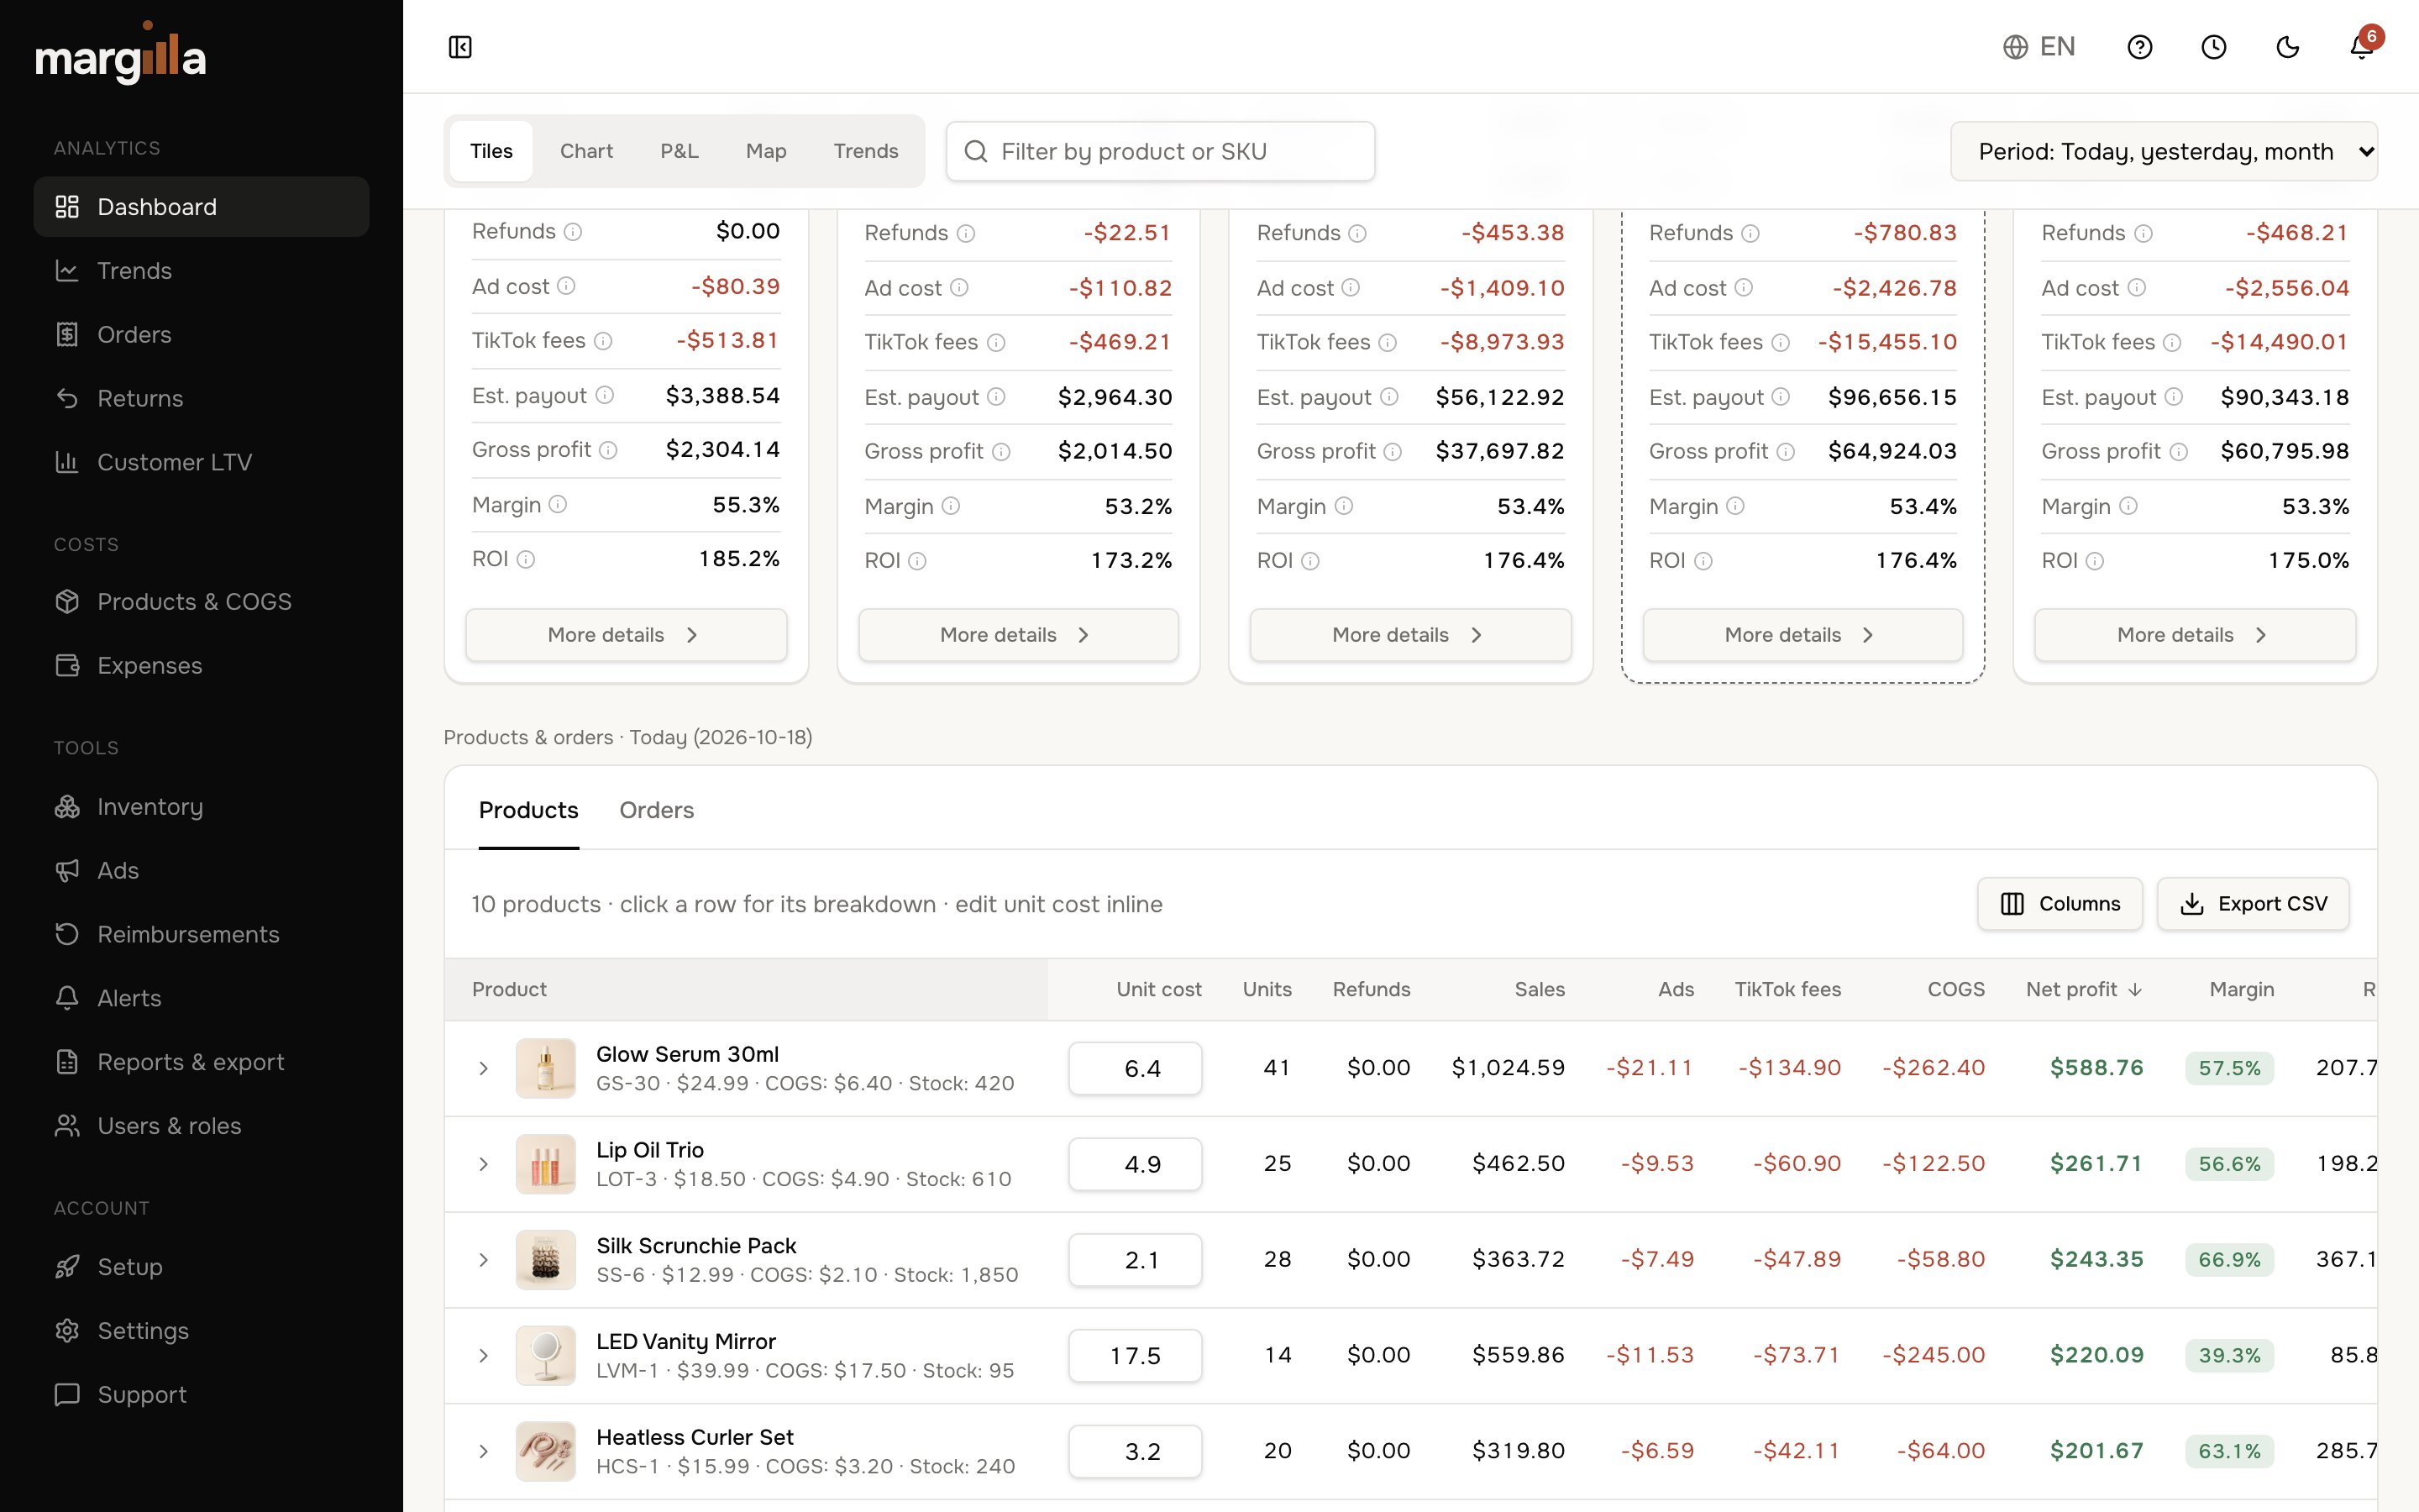Open Ads tool in sidebar
This screenshot has height=1512, width=2419.
coord(201,871)
